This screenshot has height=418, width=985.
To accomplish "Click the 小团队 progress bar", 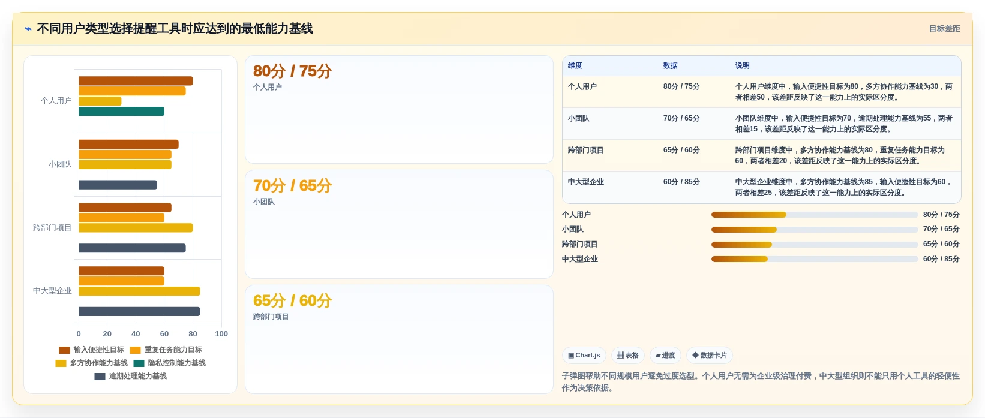I will click(815, 230).
